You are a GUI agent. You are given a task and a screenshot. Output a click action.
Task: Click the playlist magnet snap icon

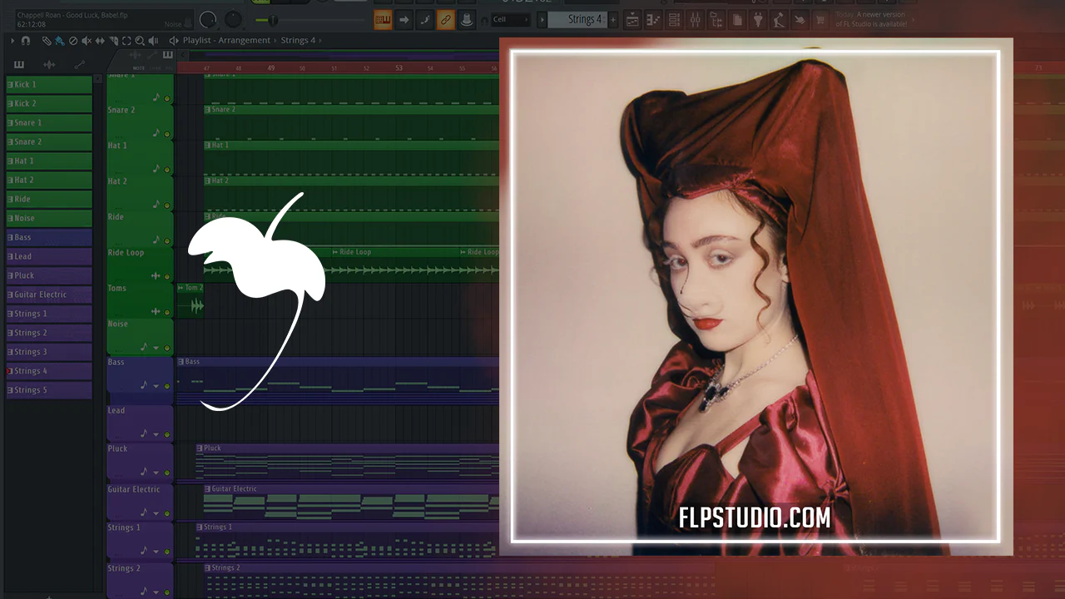(x=26, y=40)
